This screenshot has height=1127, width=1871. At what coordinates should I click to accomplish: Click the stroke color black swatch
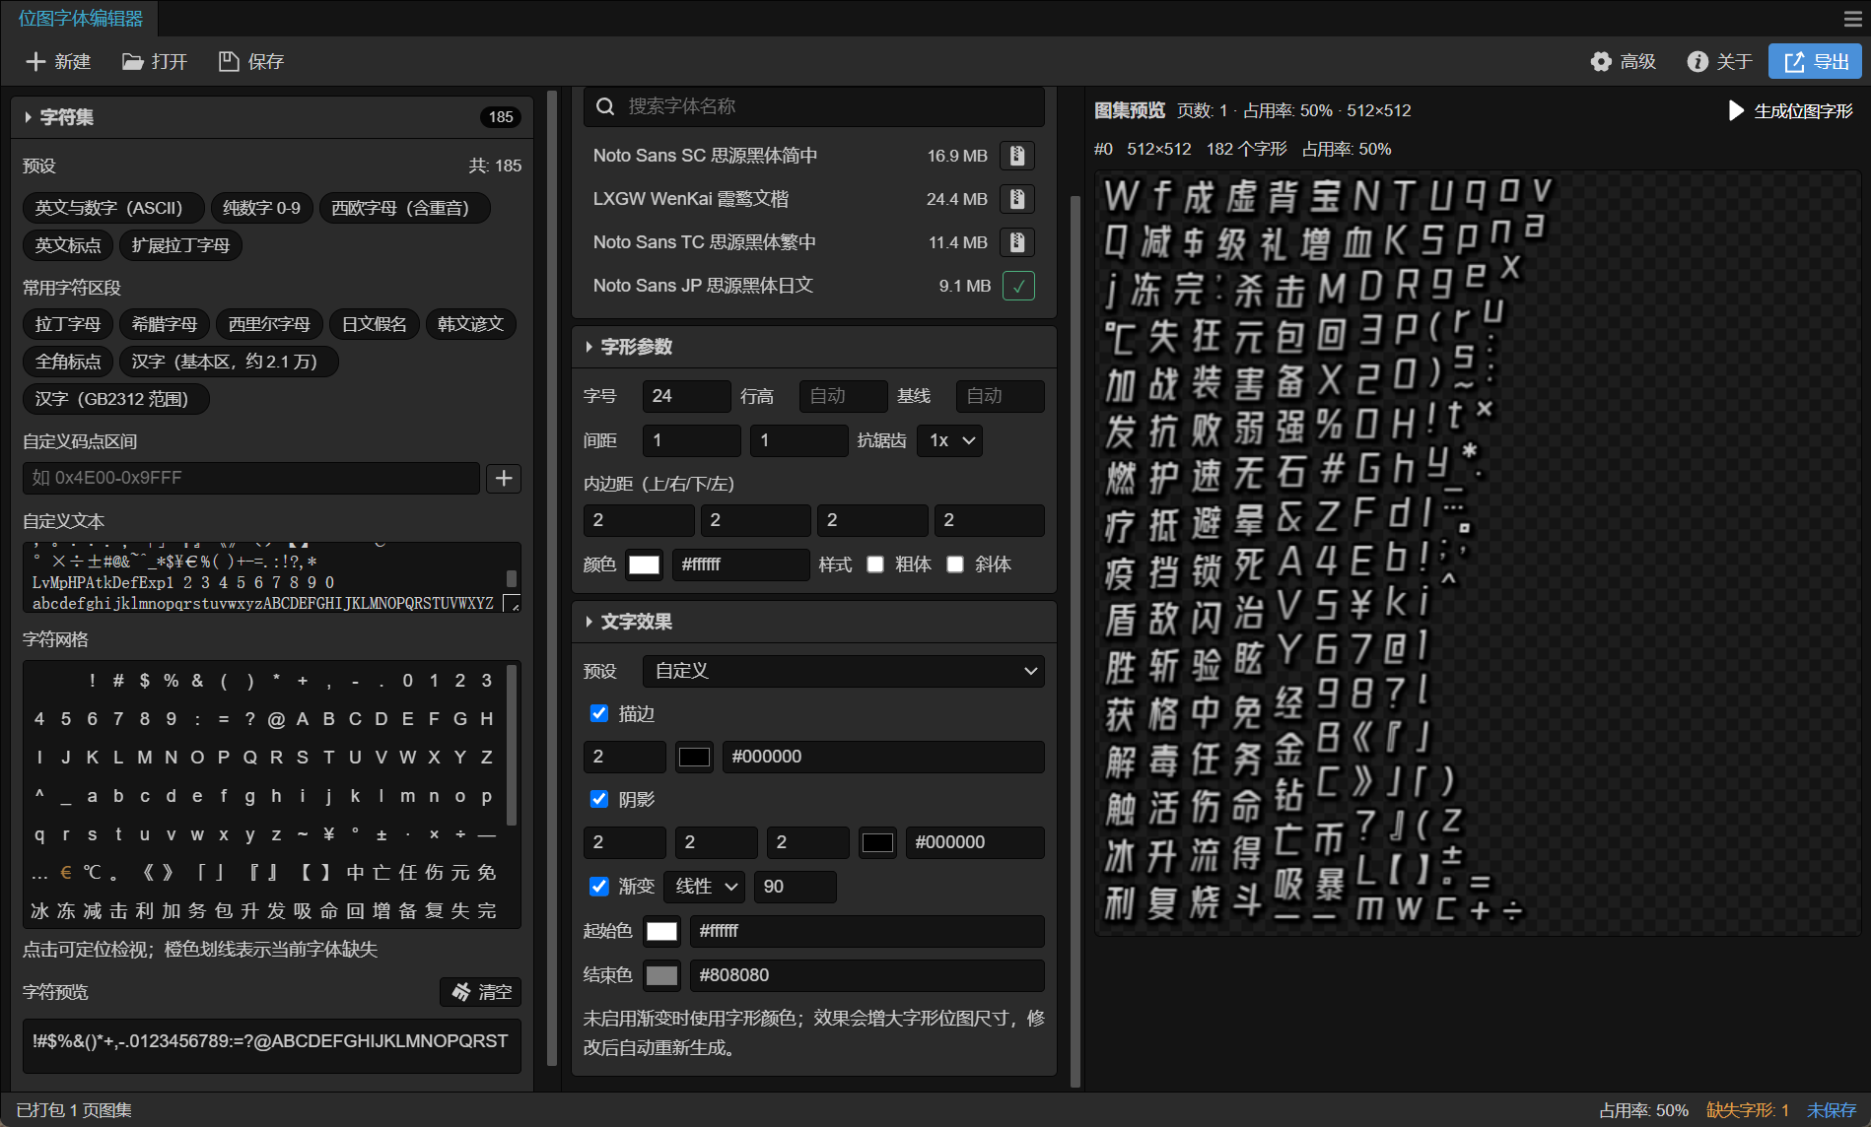coord(695,757)
